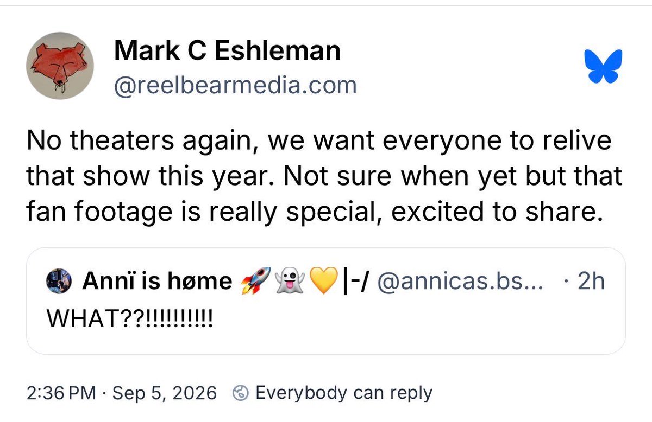Click the quoted post card border area
Image resolution: width=652 pixels, height=422 pixels.
pyautogui.click(x=326, y=301)
